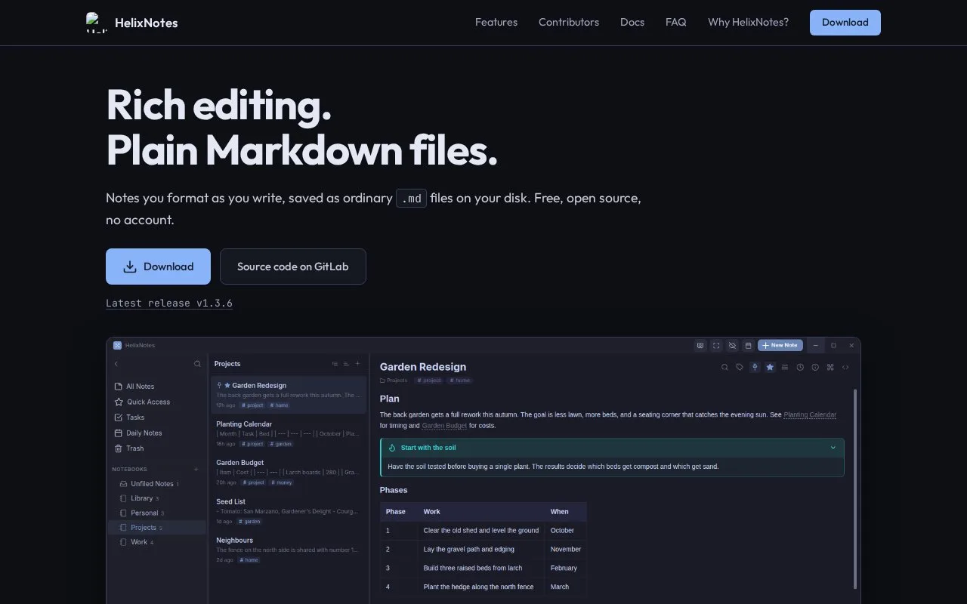Click the Phase column header in the table

point(399,512)
